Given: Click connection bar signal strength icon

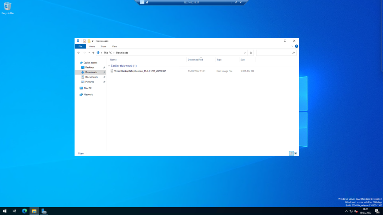Looking at the screenshot, I should [147, 2].
